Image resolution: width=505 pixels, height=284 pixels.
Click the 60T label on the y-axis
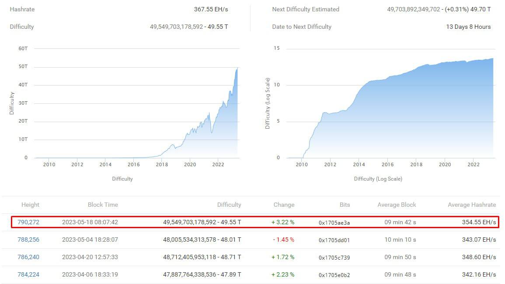pyautogui.click(x=23, y=48)
